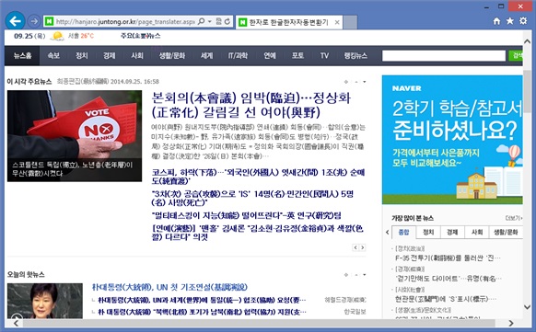Open browser Tools gear icon
The width and height of the screenshot is (536, 332).
point(523,21)
